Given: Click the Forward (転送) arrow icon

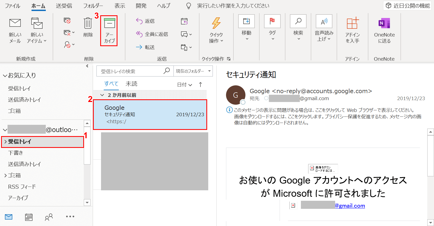Looking at the screenshot, I should [x=139, y=47].
